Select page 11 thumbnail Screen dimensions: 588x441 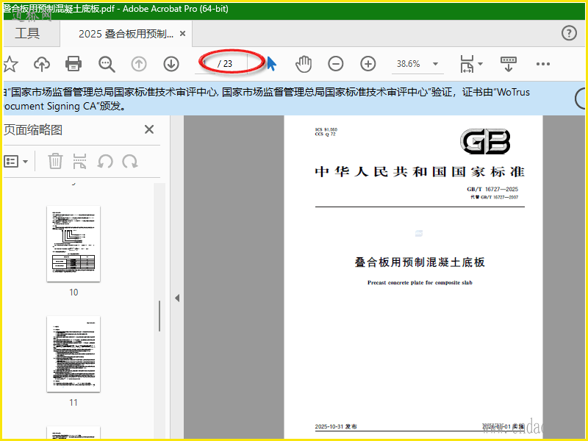pyautogui.click(x=73, y=354)
